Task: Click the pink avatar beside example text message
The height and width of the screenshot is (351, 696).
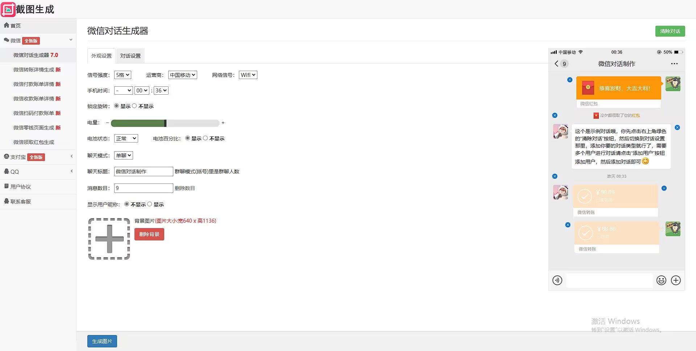Action: click(x=560, y=131)
